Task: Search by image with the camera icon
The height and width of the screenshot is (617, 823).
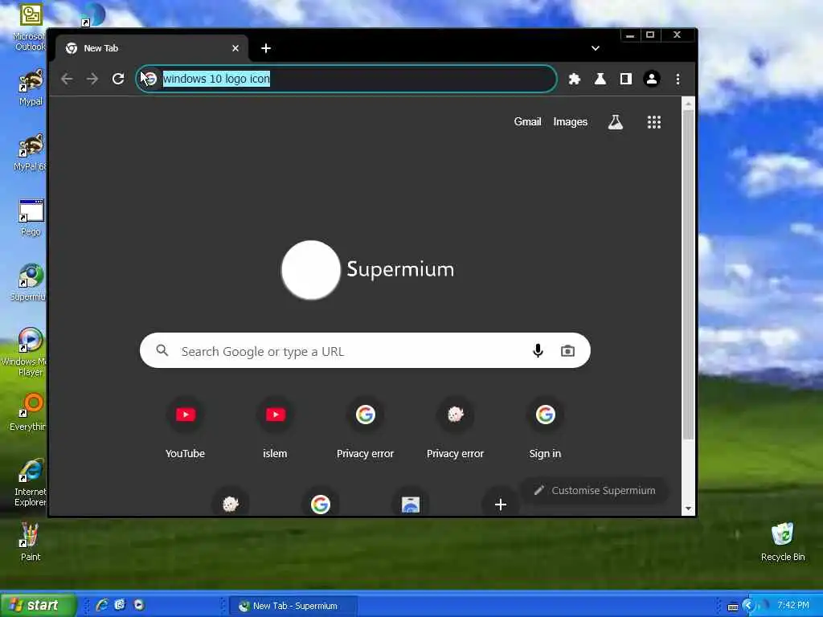Action: click(x=567, y=350)
